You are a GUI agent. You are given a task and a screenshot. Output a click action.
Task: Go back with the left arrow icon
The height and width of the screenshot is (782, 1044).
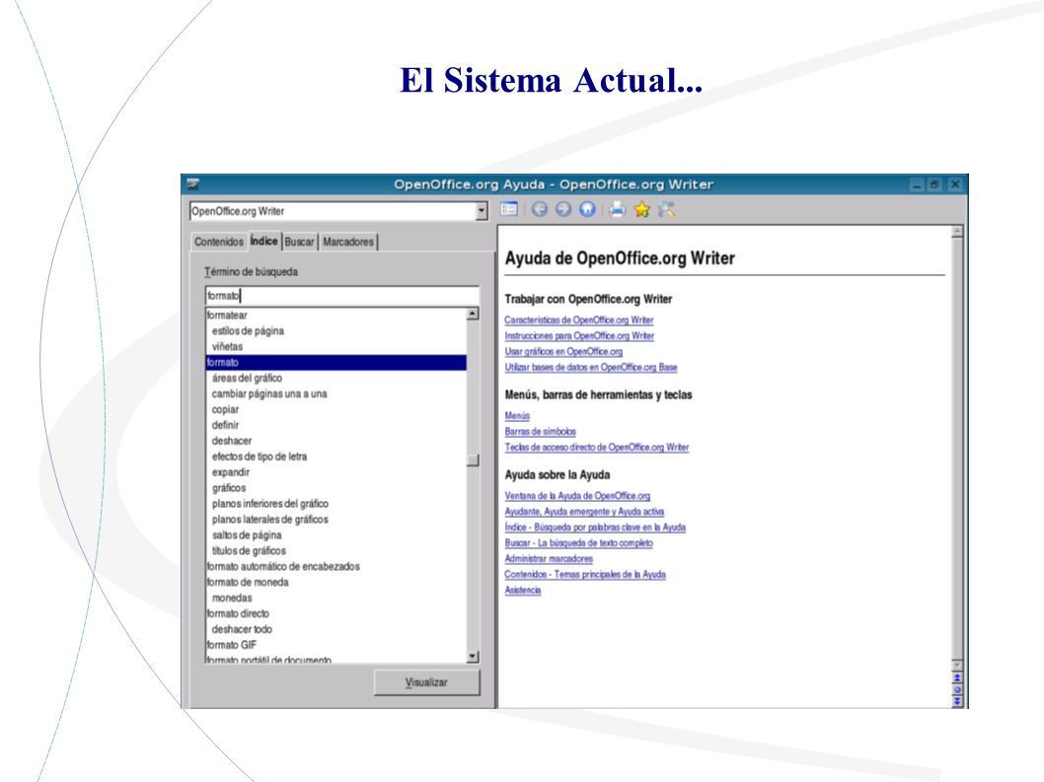(x=540, y=209)
